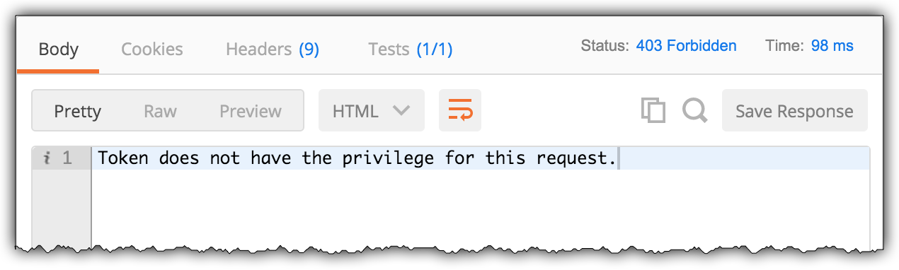Click the Time label text
Viewport: 899px width, 270px height.
click(784, 46)
